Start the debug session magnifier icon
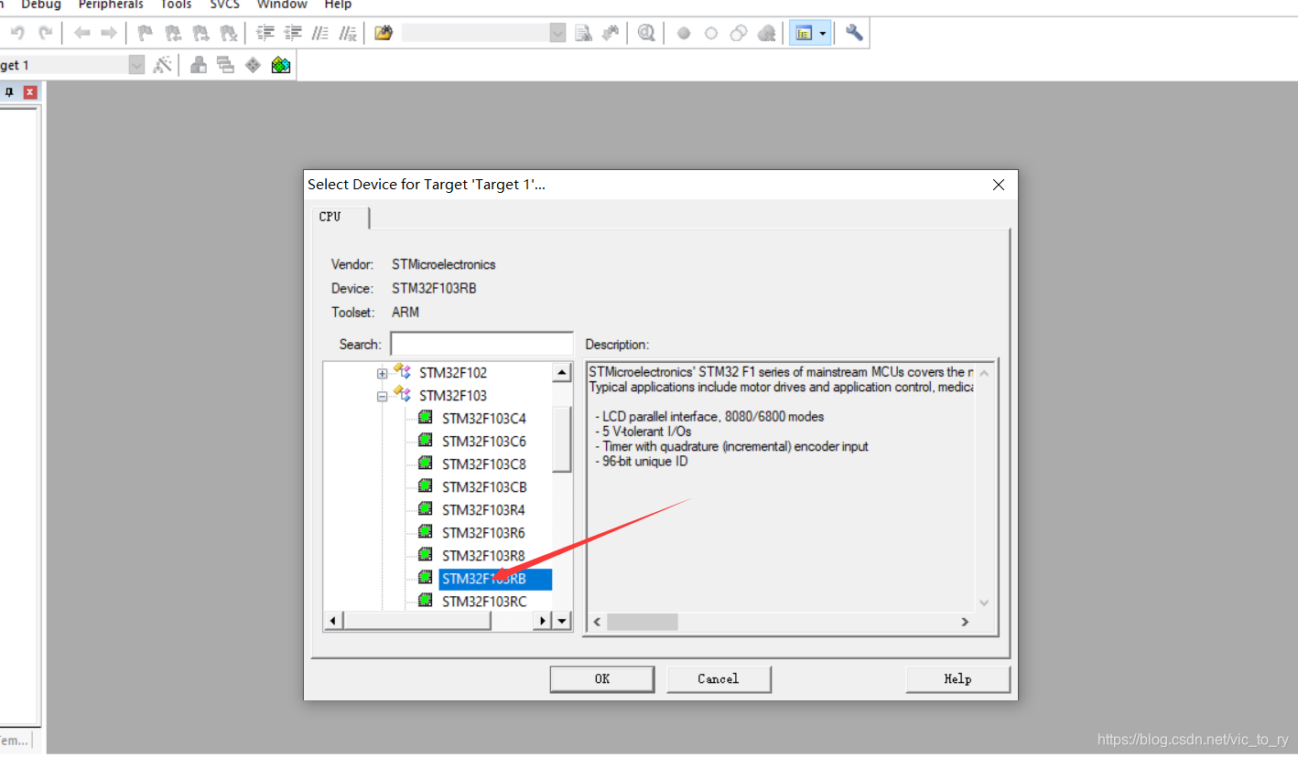This screenshot has height=757, width=1298. click(647, 33)
